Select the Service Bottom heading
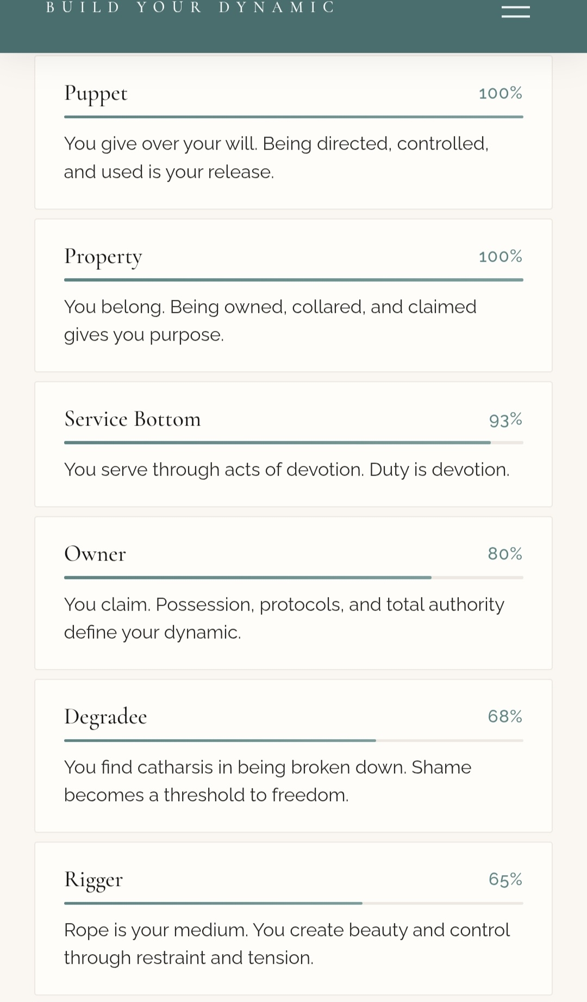Screen dimensions: 587x1002 pyautogui.click(x=133, y=419)
